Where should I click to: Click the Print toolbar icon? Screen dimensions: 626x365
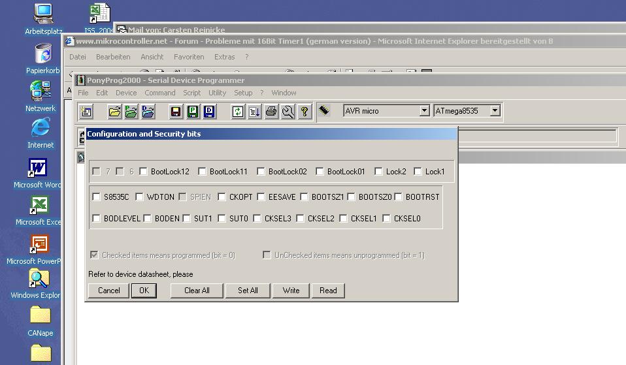(271, 111)
